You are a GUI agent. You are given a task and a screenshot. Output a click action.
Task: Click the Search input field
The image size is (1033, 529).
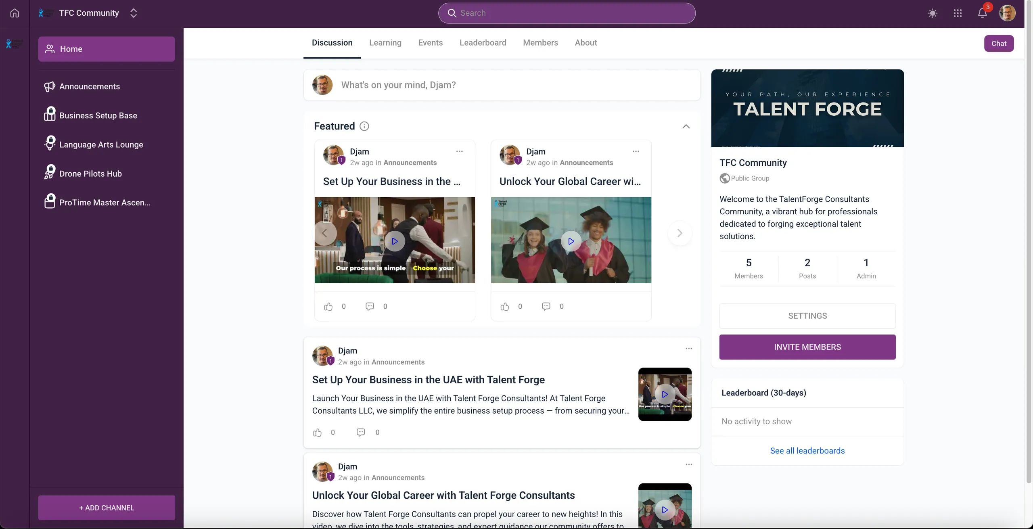[x=567, y=13]
